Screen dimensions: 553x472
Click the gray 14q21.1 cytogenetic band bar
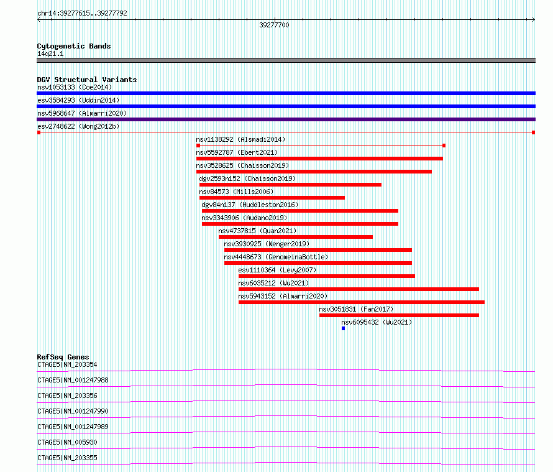[x=286, y=60]
